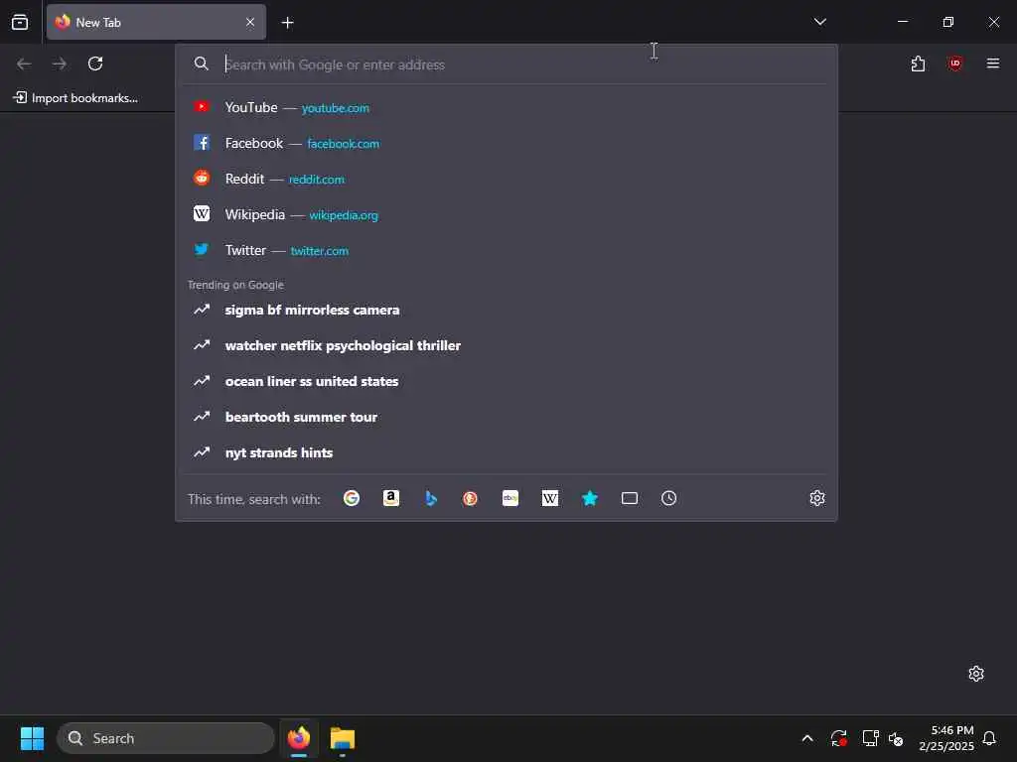Viewport: 1017px width, 762px height.
Task: Close the New Tab tab
Action: click(x=250, y=22)
